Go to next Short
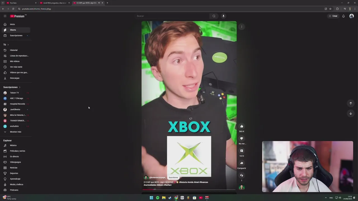Viewport: 358px width, 201px height. (x=351, y=113)
